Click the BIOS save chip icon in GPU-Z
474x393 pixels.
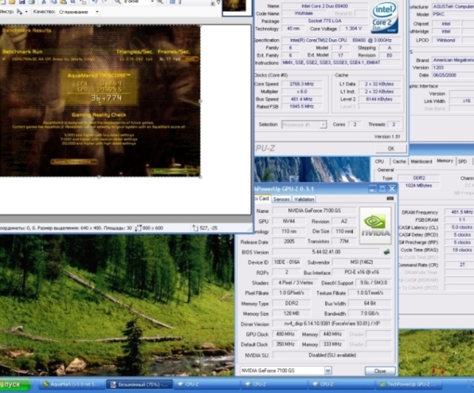(x=386, y=252)
